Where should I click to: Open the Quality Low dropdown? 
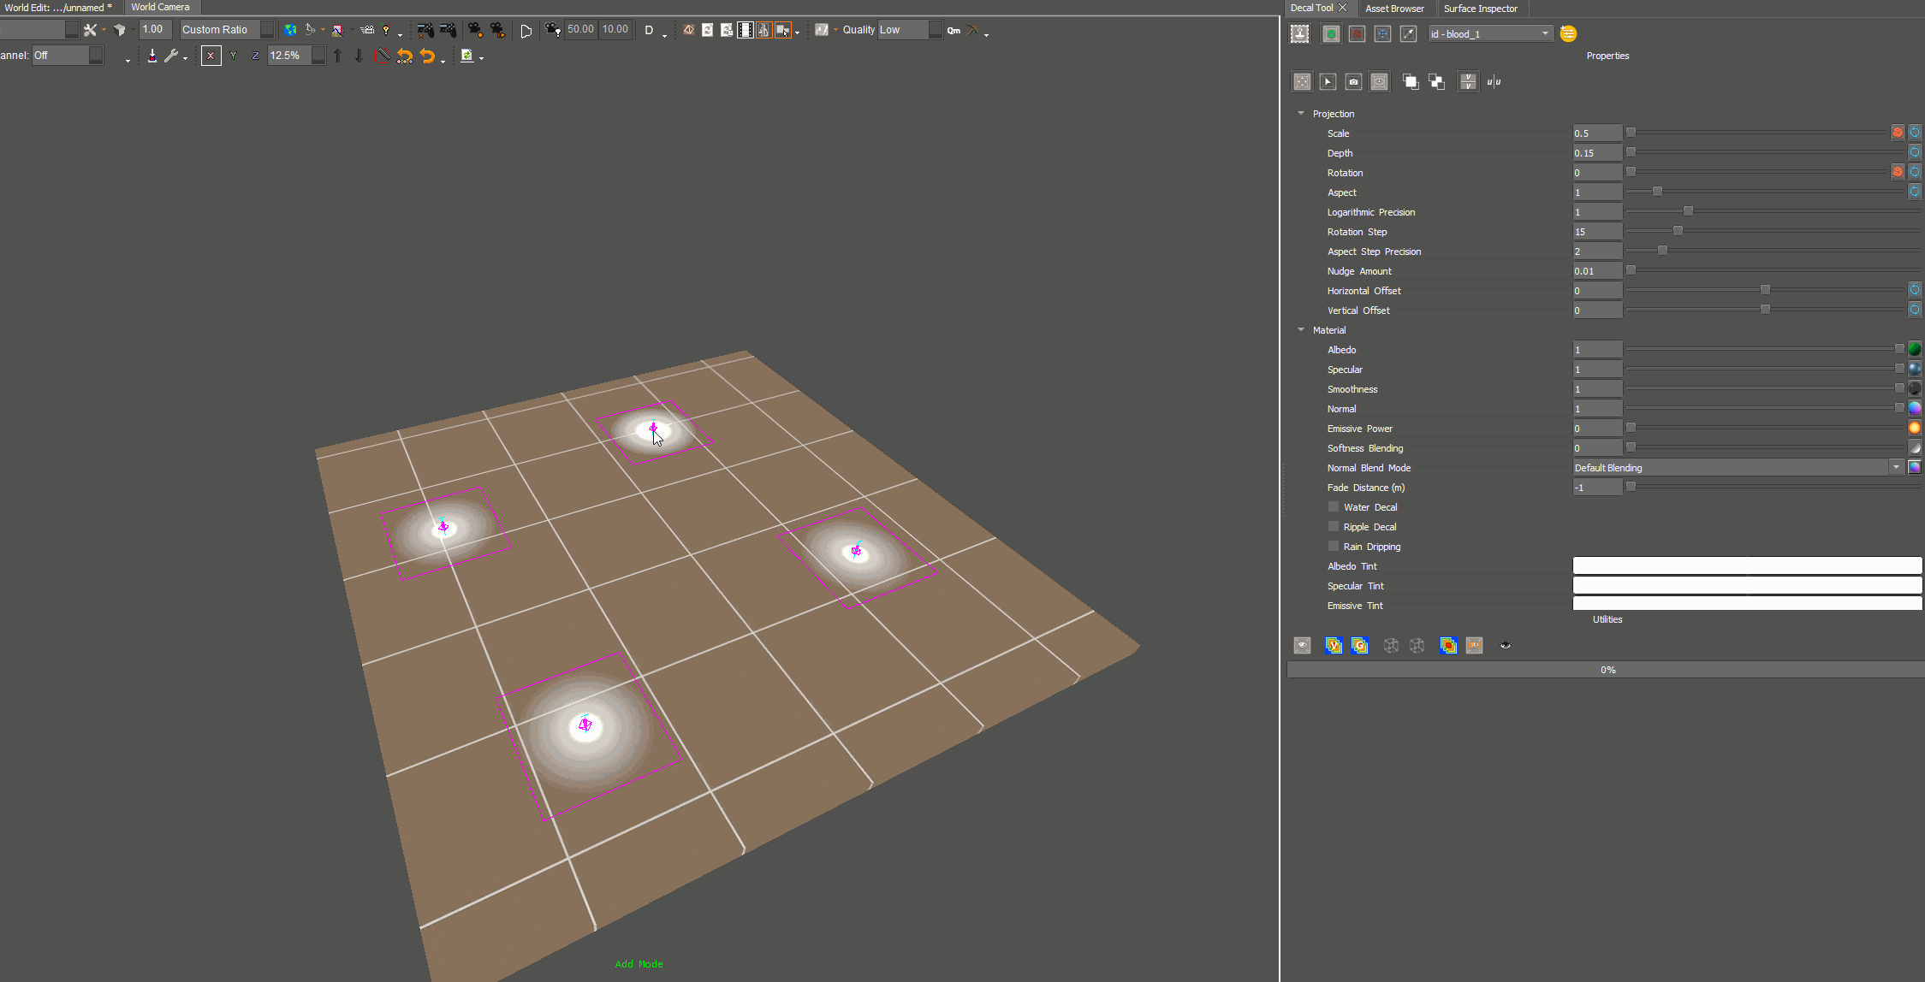tap(910, 30)
